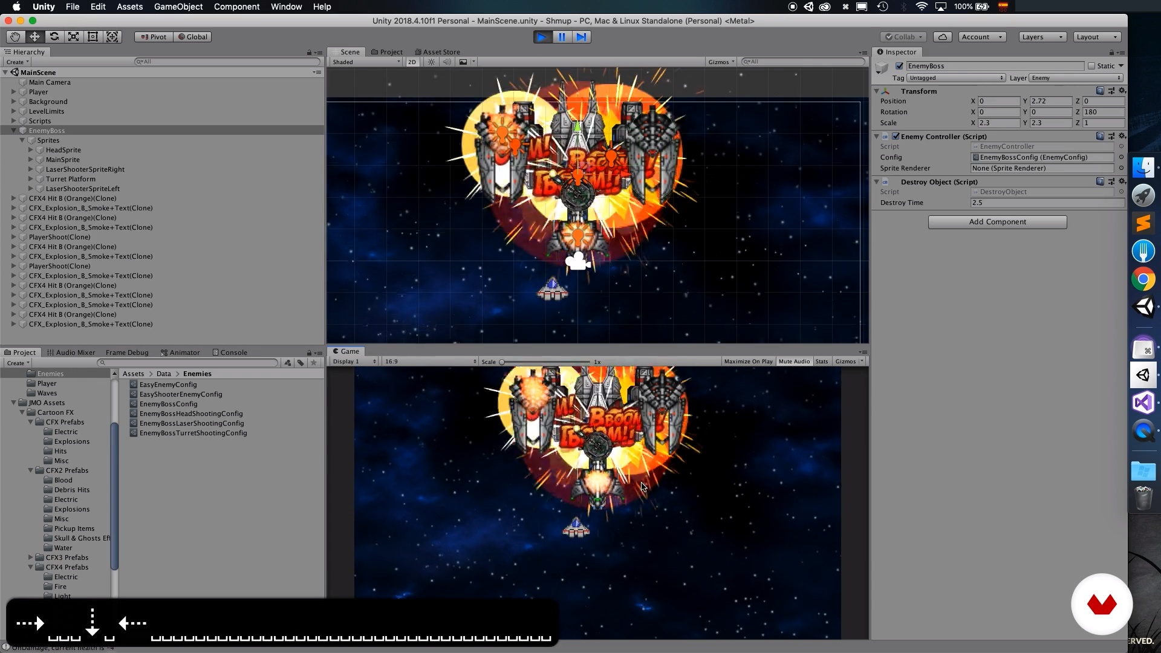
Task: Expand the CFX3 Prefabs folder
Action: [x=30, y=557]
